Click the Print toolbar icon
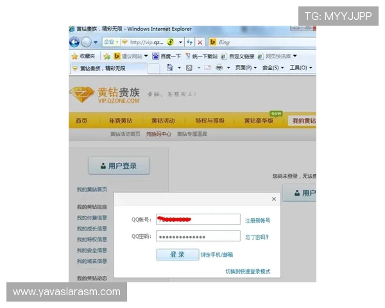The image size is (385, 308). (219, 67)
